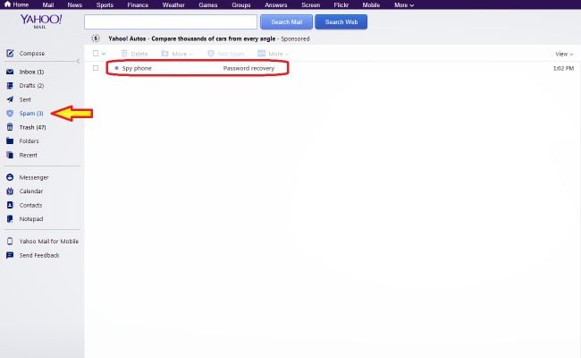Click the Yahoo Mail logo
The width and height of the screenshot is (581, 358).
(x=41, y=21)
